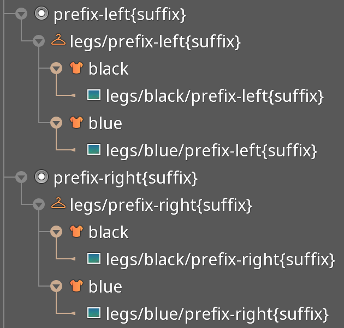The height and width of the screenshot is (328, 344).
Task: Click shirt icon of black skin under prefix-right
Action: click(76, 231)
